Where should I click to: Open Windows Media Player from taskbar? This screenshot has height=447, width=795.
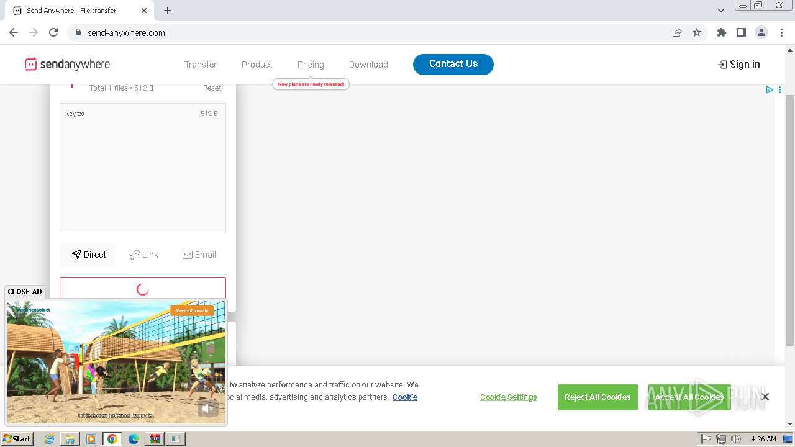91,439
